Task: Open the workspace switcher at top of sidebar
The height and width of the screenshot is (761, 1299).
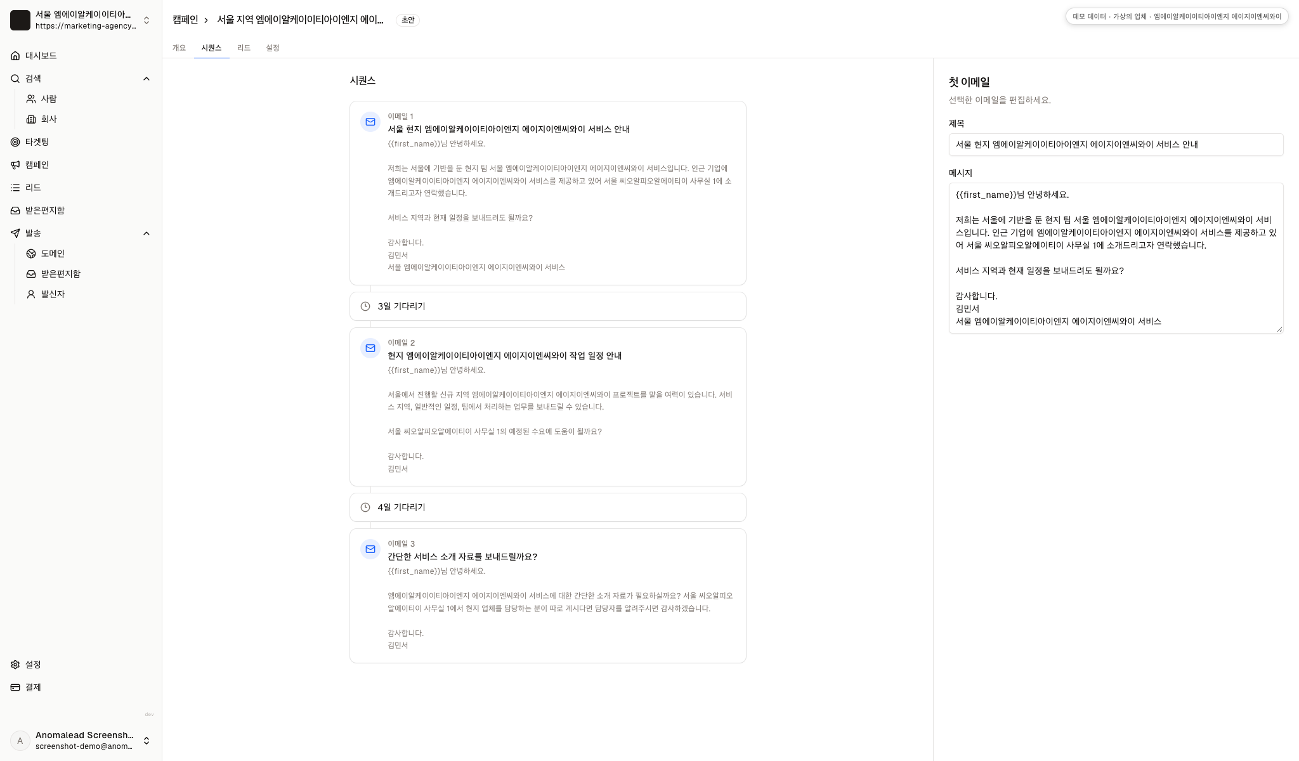Action: click(x=81, y=20)
